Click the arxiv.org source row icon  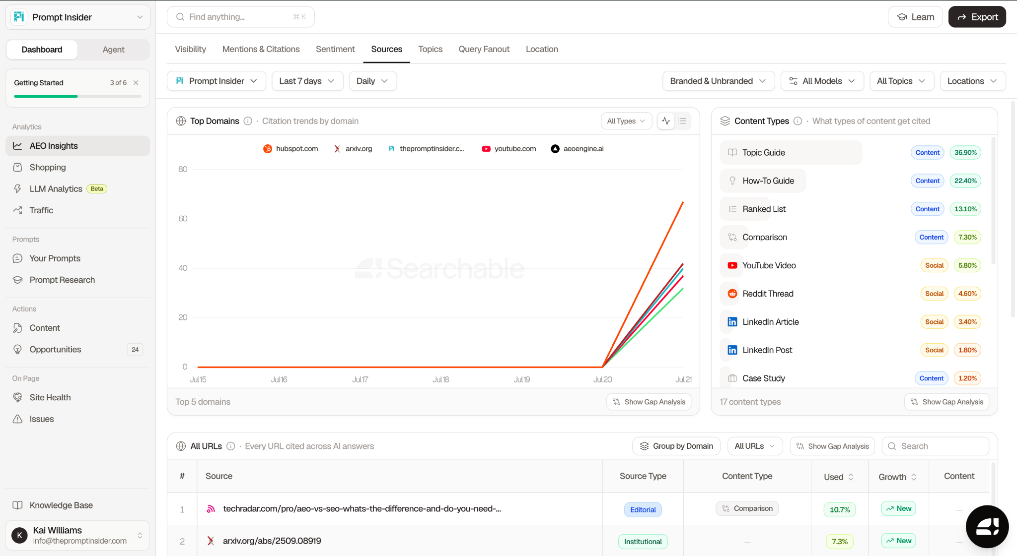(211, 541)
